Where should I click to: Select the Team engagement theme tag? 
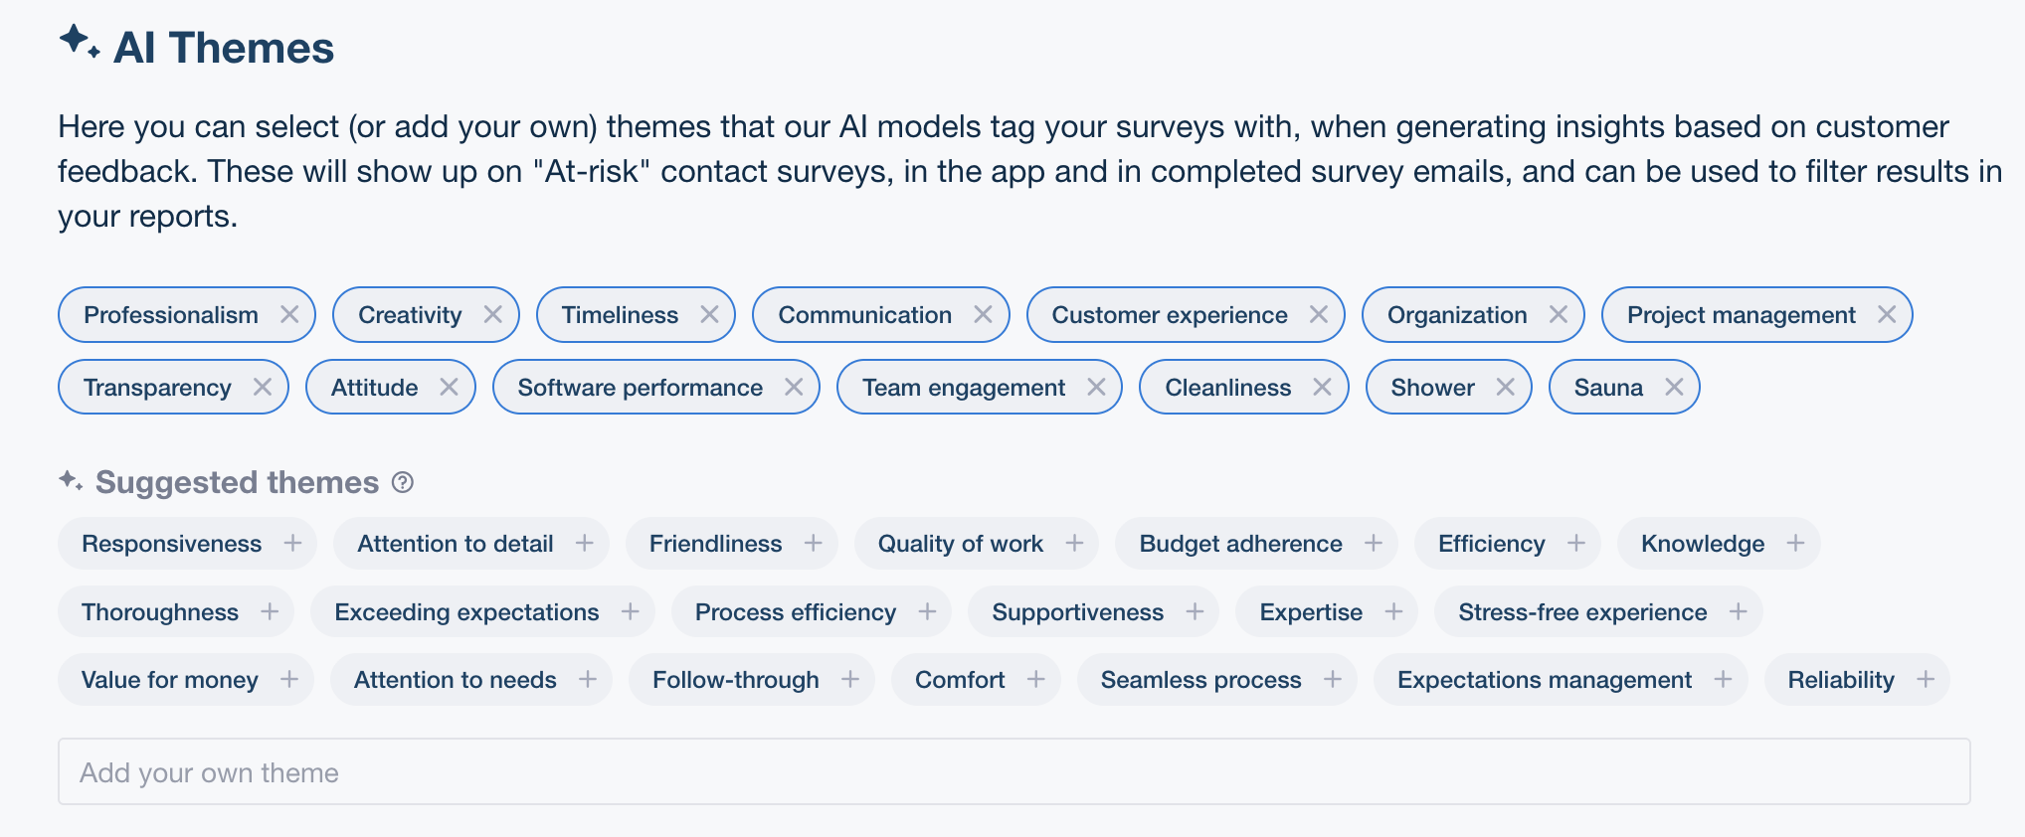point(979,388)
